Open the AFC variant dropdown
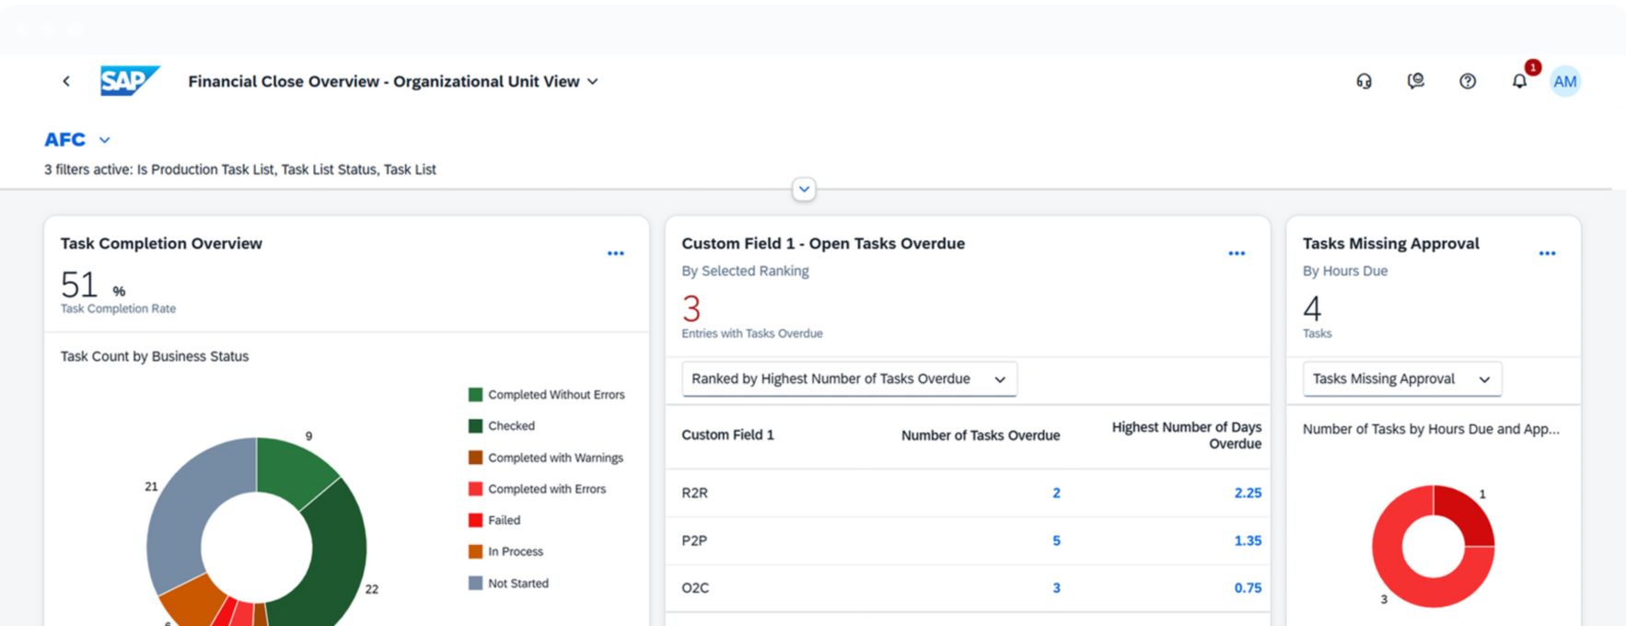The width and height of the screenshot is (1626, 626). [104, 140]
